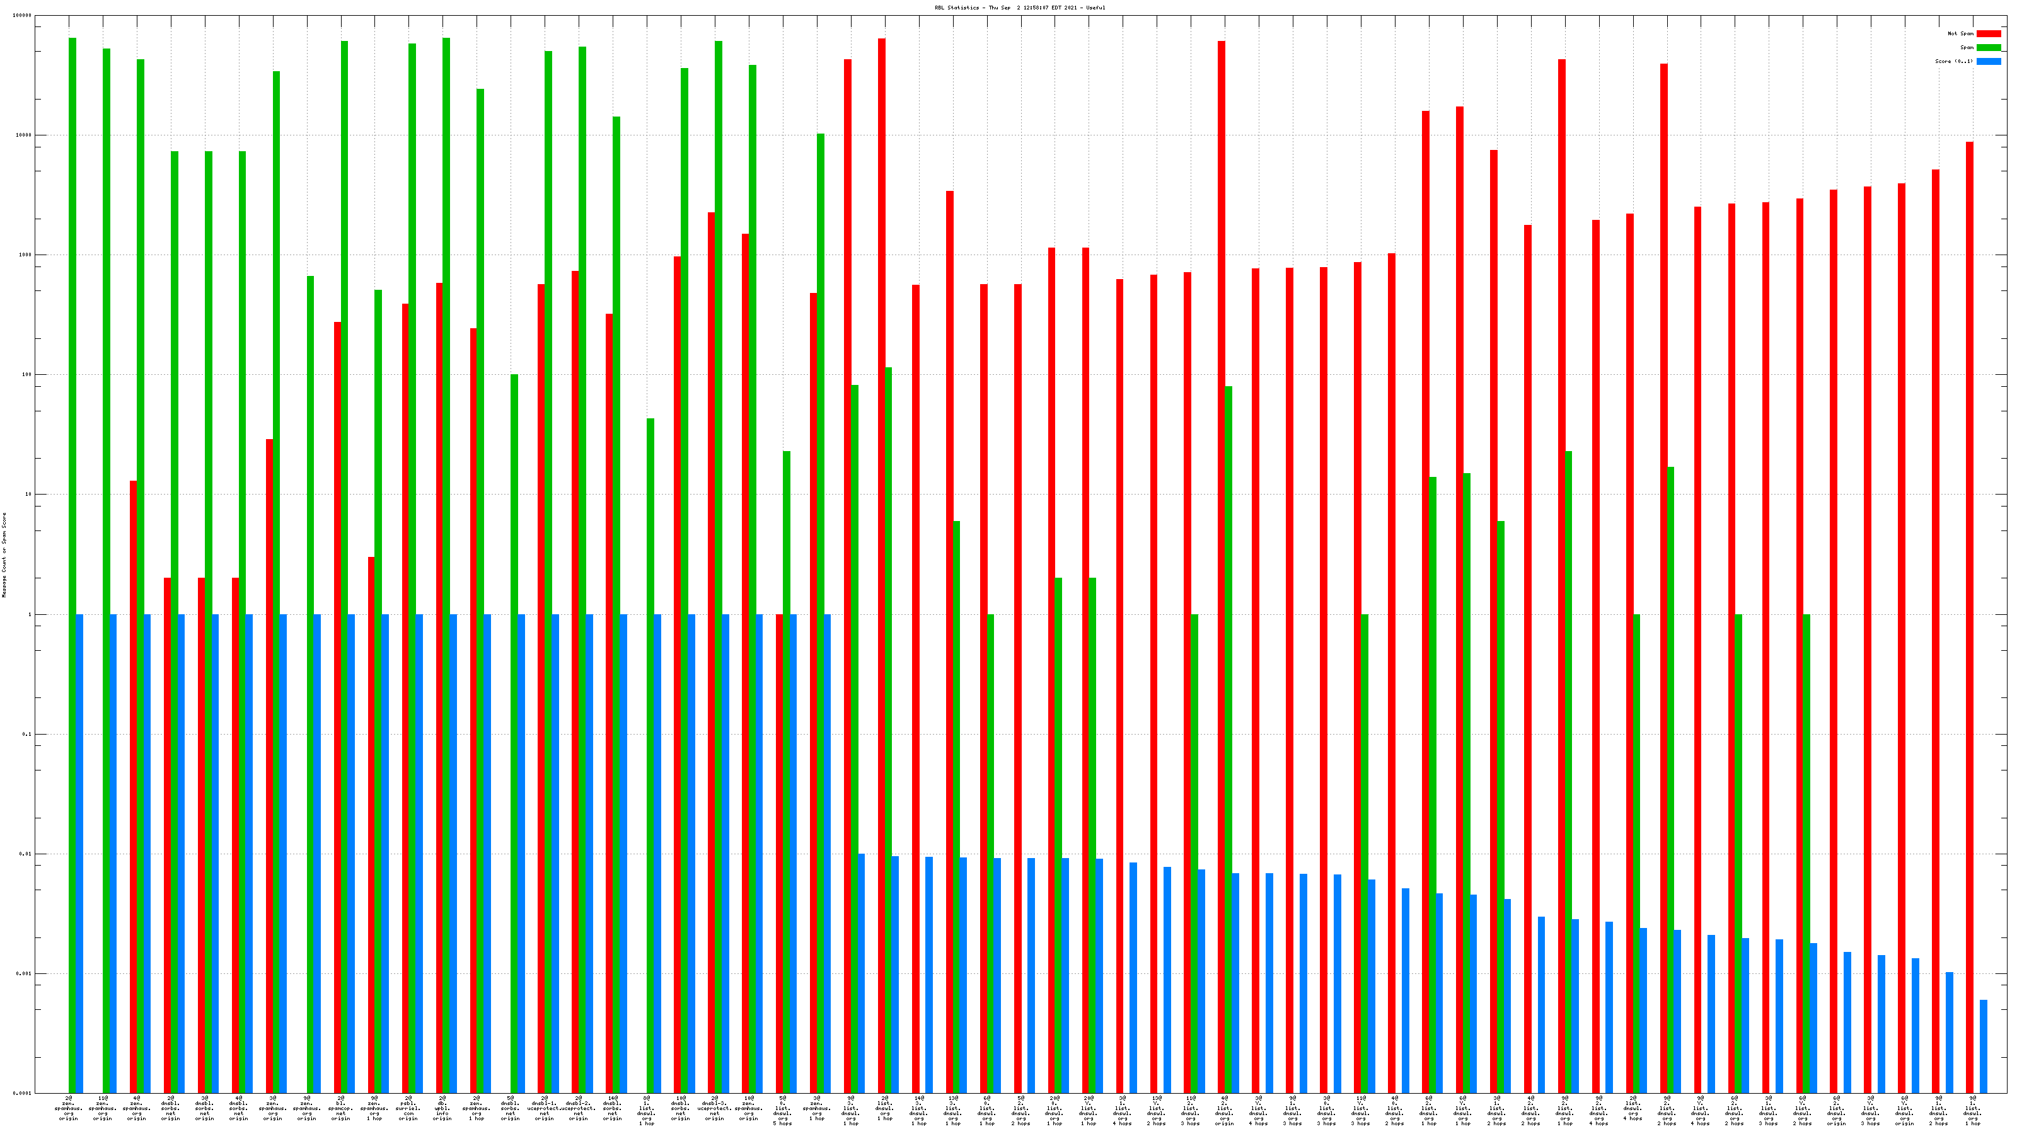Image resolution: width=2017 pixels, height=1134 pixels.
Task: Click the chart title RBL Statistics
Action: 1019,8
